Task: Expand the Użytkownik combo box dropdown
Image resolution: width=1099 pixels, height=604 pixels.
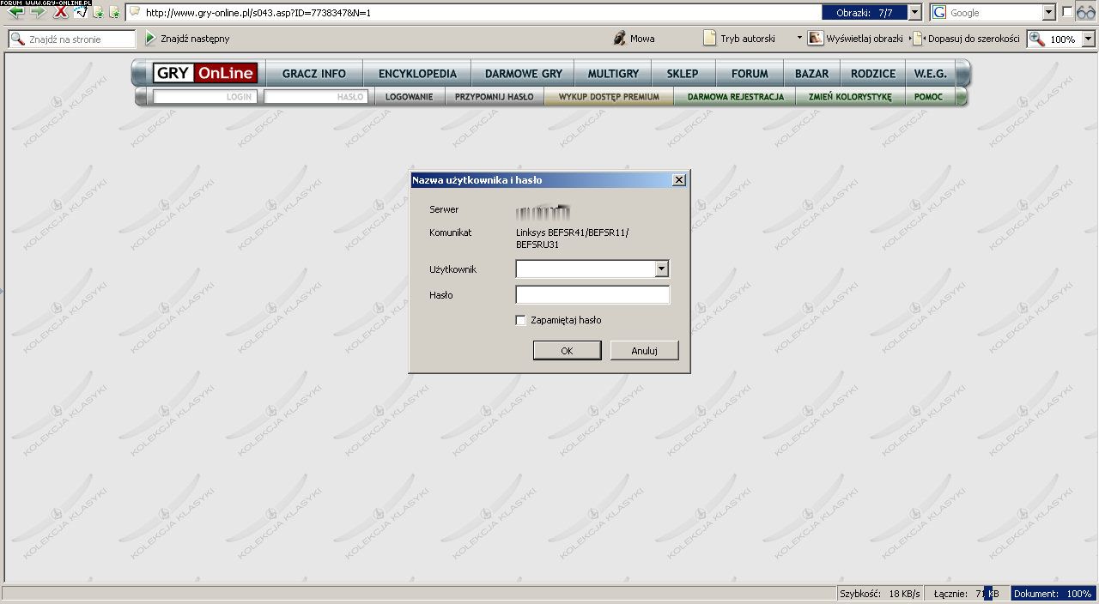Action: tap(661, 269)
